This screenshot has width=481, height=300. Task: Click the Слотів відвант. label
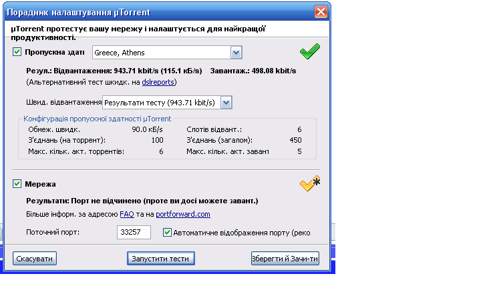[214, 129]
